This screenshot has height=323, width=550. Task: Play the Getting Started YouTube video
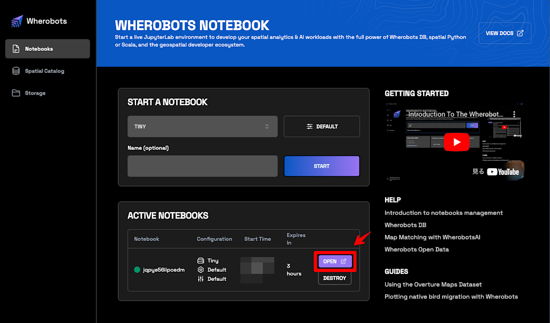(456, 142)
